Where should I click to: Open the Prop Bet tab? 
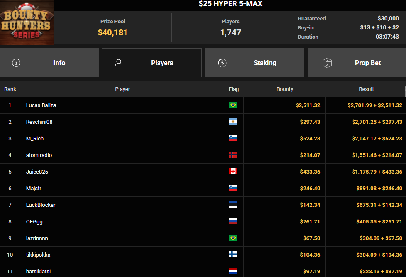pyautogui.click(x=357, y=63)
